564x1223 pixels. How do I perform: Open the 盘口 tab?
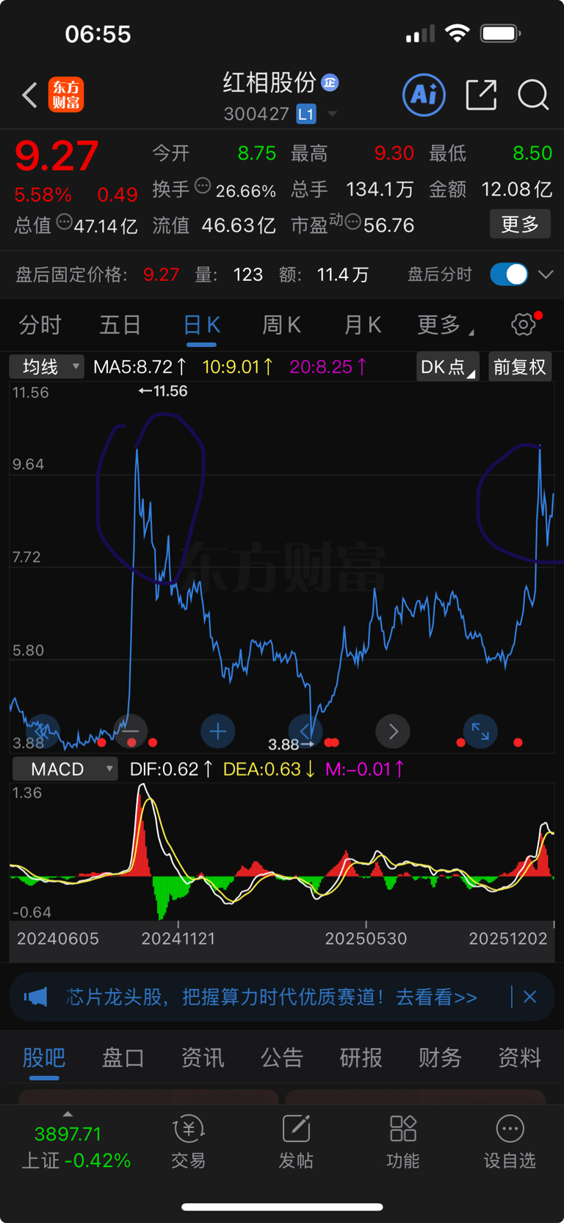[123, 1058]
